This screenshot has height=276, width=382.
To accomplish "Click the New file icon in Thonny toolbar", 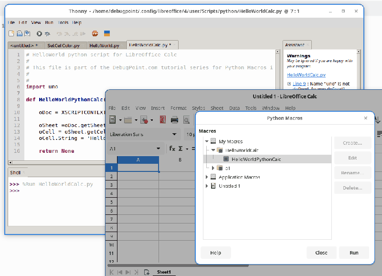I will pos(11,33).
